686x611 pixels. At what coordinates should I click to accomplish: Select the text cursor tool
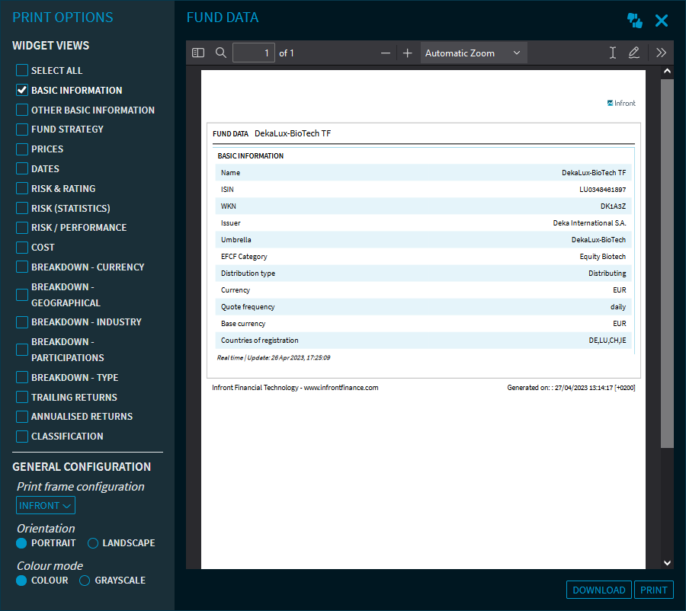(x=612, y=53)
